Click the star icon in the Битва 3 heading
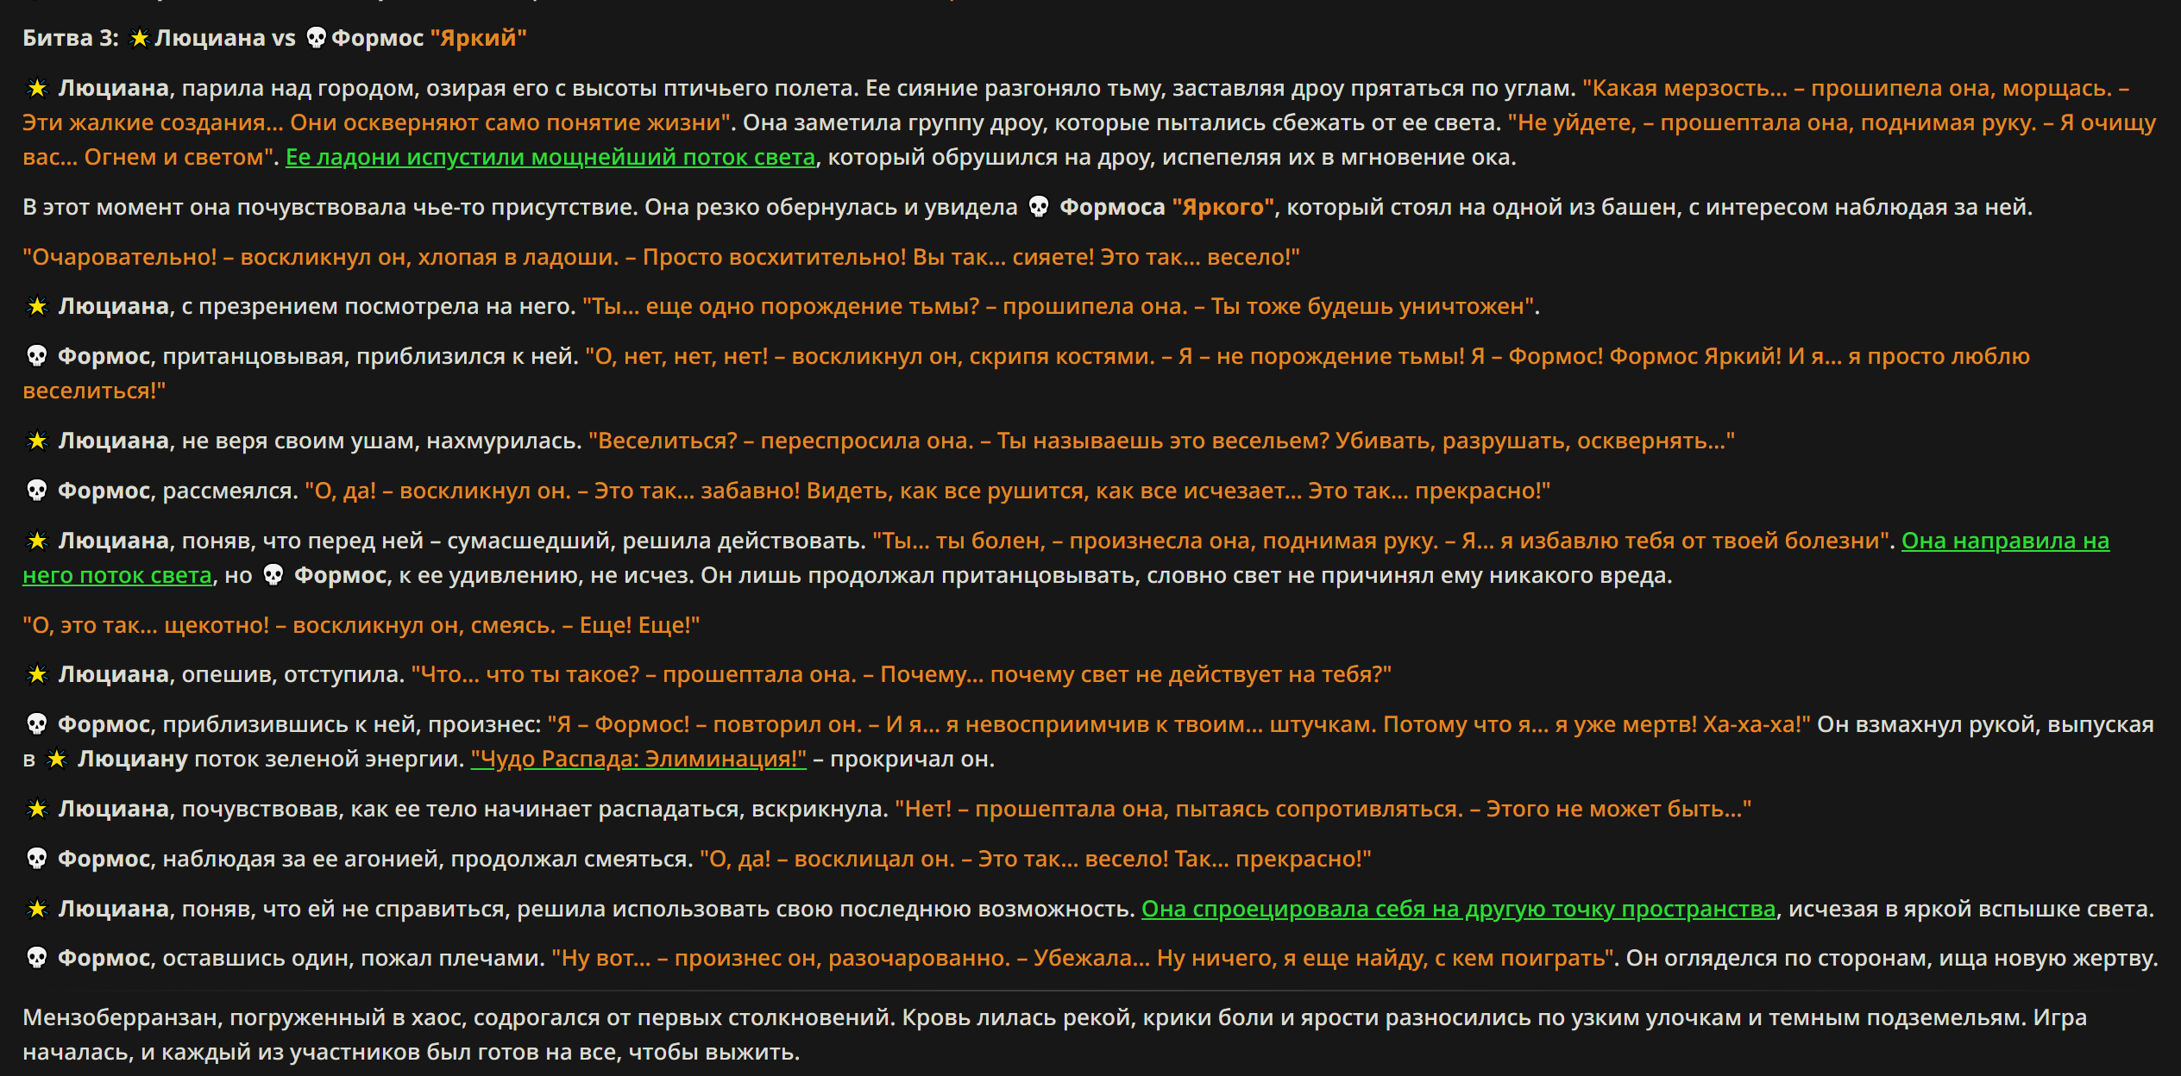 pyautogui.click(x=139, y=38)
